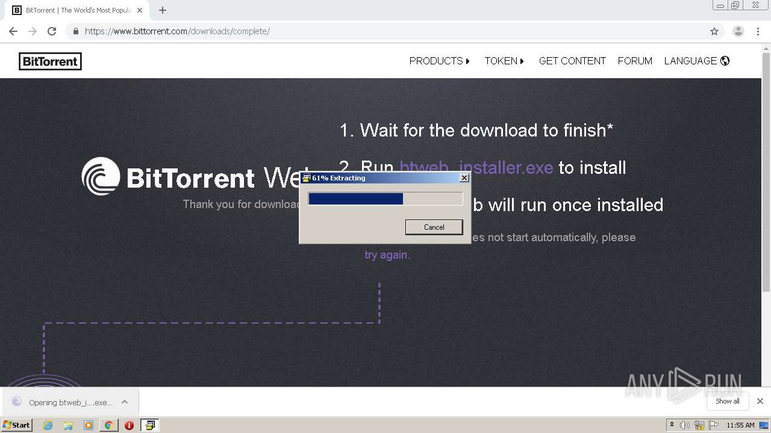Click the network tray icon
Viewport: 771px width, 433px height.
point(699,425)
